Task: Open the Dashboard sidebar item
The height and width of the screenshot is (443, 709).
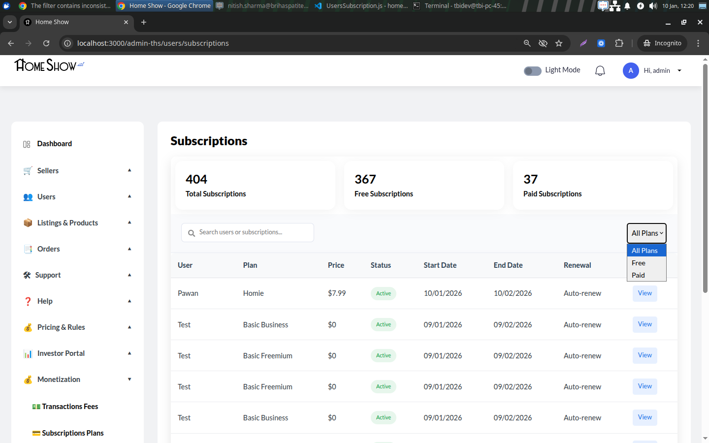Action: (55, 144)
